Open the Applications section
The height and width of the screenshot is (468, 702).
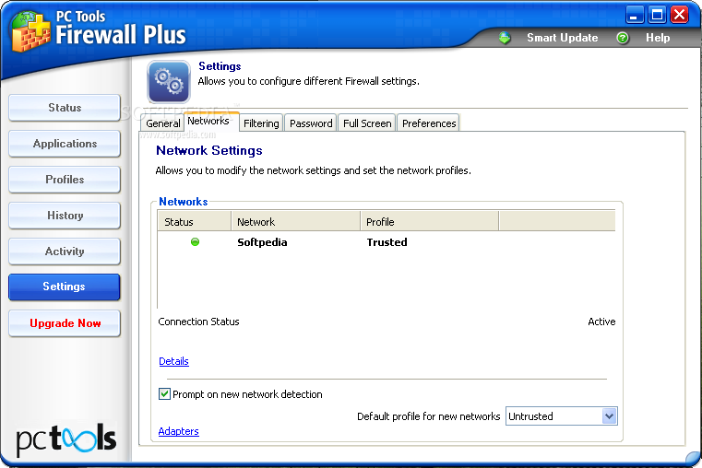coord(65,144)
